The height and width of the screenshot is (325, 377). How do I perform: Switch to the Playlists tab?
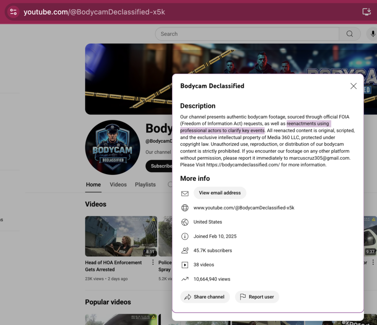tap(145, 185)
